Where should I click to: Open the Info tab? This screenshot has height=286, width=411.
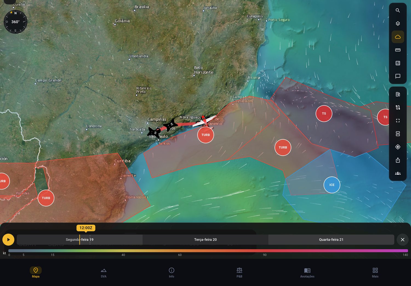coord(172,273)
